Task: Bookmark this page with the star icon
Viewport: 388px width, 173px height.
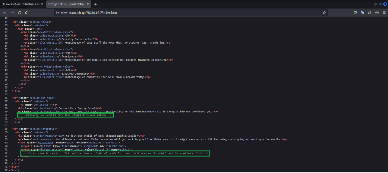Action: click(x=325, y=12)
